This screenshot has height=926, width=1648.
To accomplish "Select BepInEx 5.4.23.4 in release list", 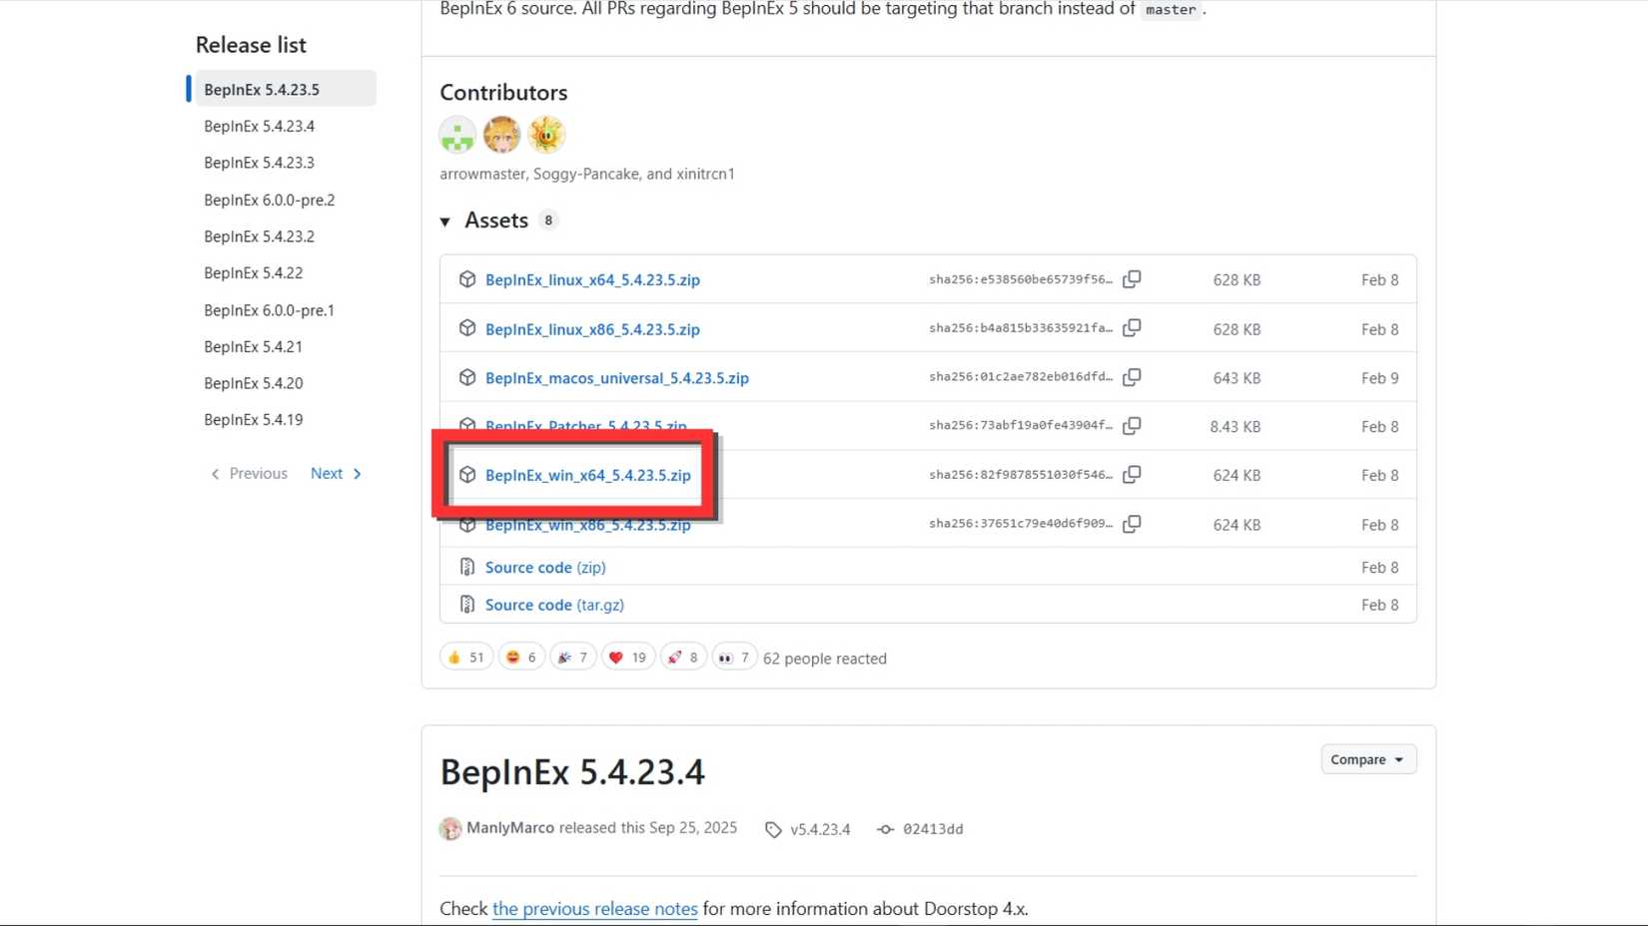I will coord(260,126).
